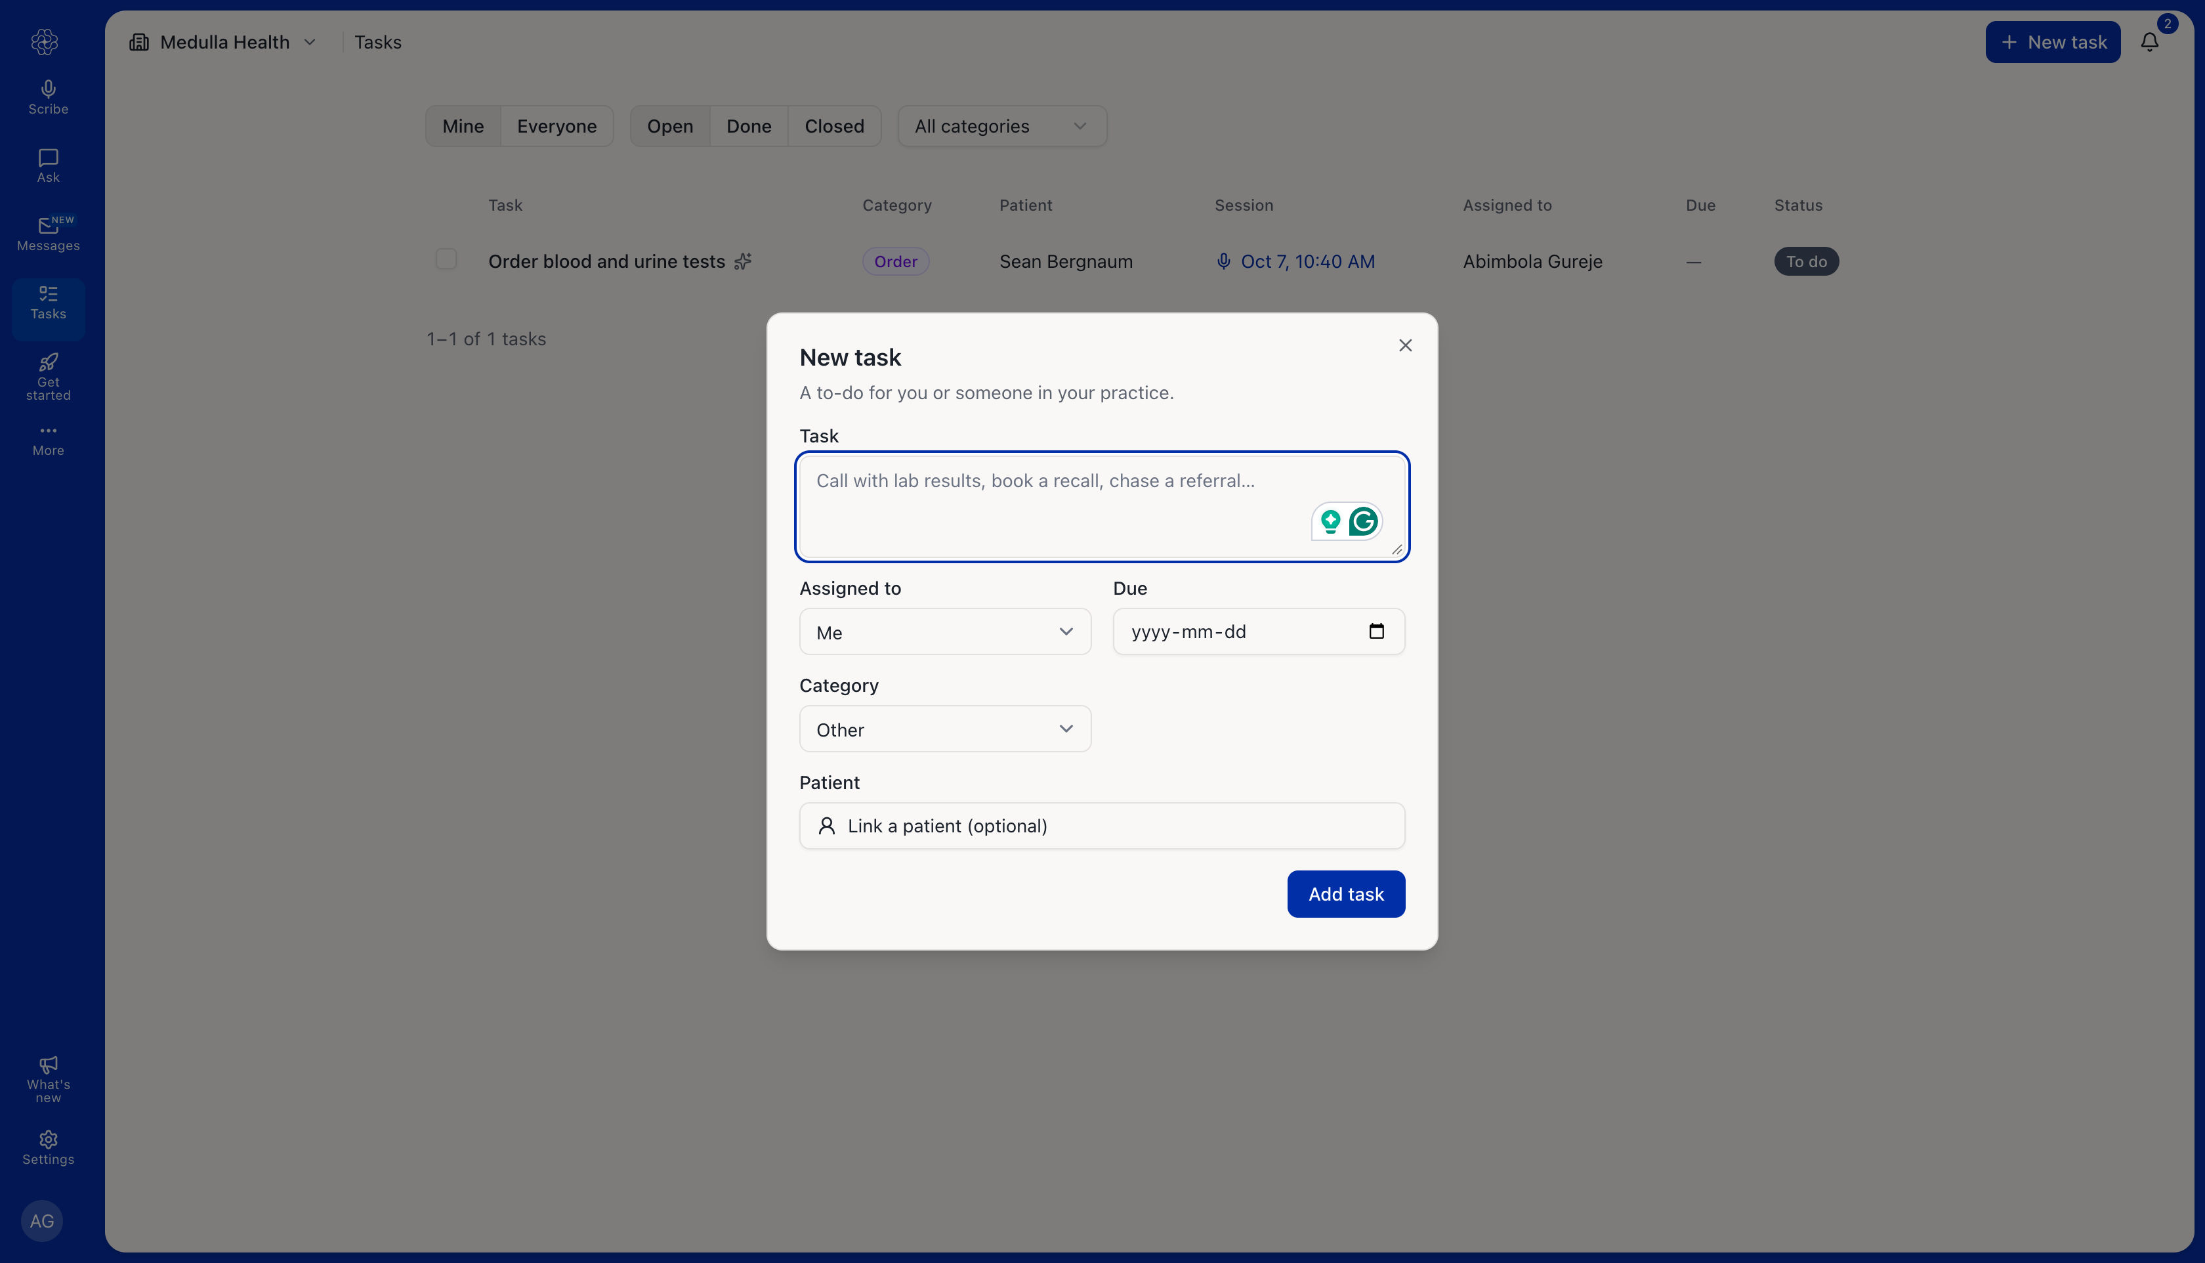Click assignee Abimbola Gureje
The image size is (2205, 1263).
tap(1532, 261)
